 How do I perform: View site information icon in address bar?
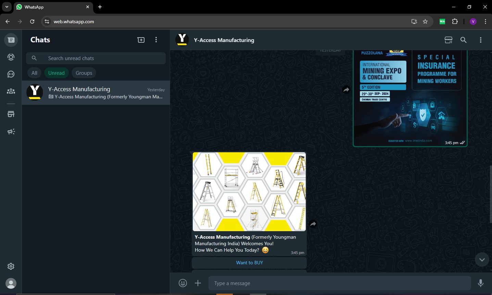(47, 22)
